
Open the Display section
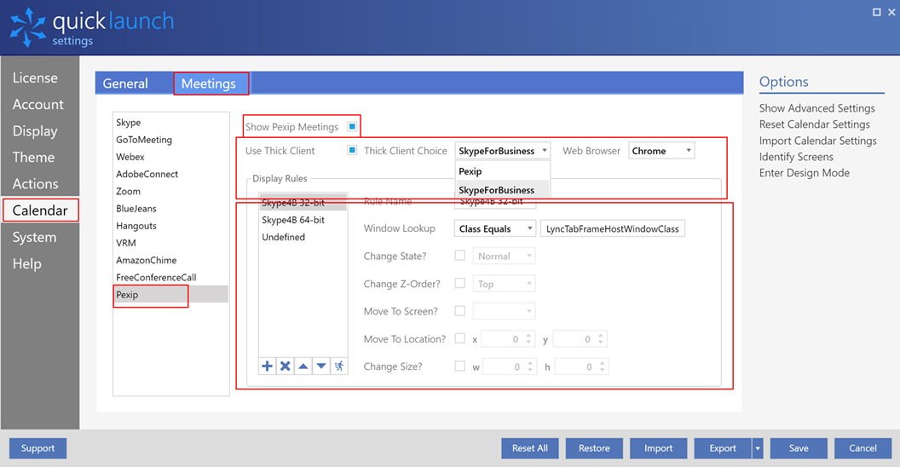click(x=35, y=130)
